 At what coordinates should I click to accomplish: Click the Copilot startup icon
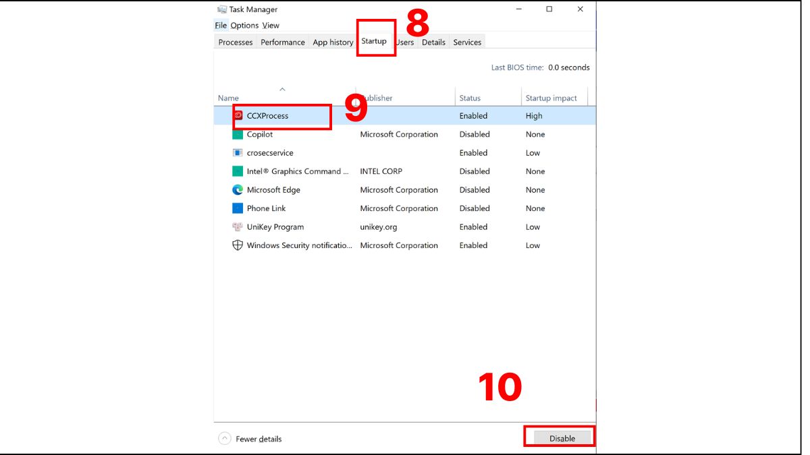coord(238,135)
